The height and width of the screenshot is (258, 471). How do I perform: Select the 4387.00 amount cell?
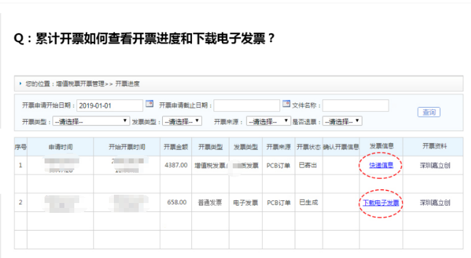pos(176,165)
